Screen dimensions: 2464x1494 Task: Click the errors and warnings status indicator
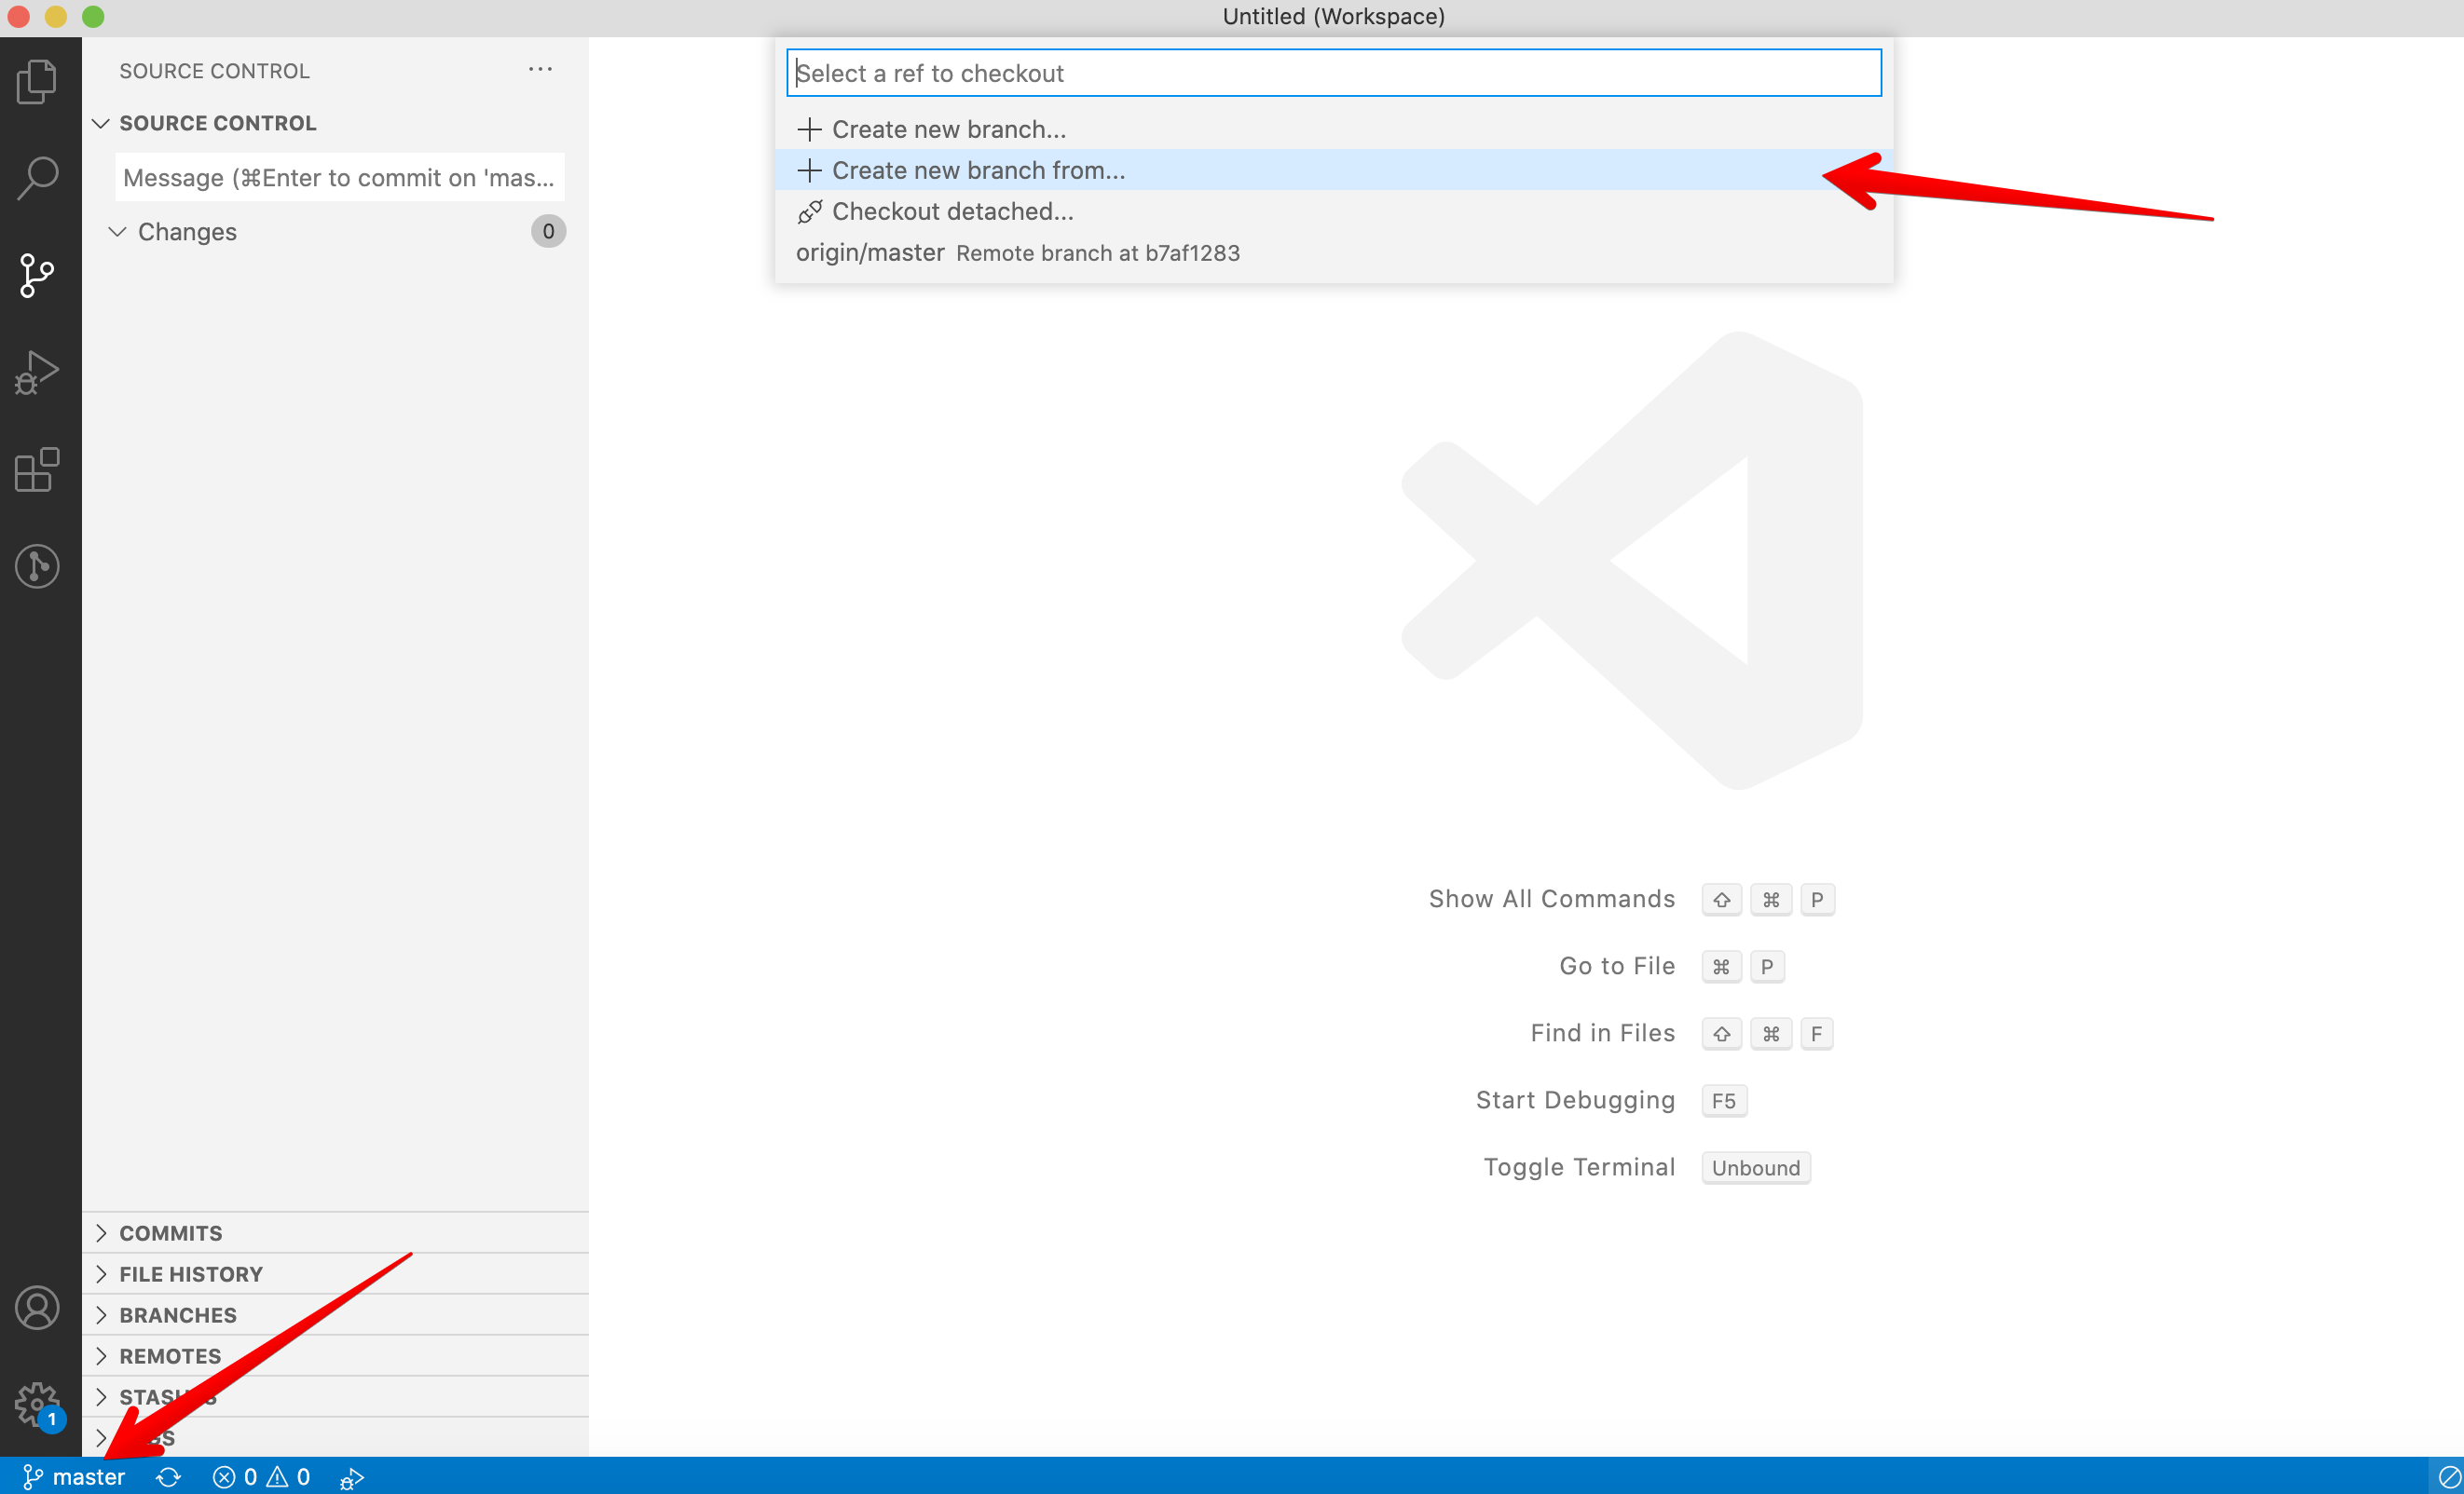point(261,1476)
